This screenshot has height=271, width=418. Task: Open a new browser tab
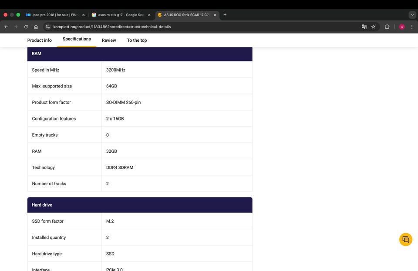[225, 15]
